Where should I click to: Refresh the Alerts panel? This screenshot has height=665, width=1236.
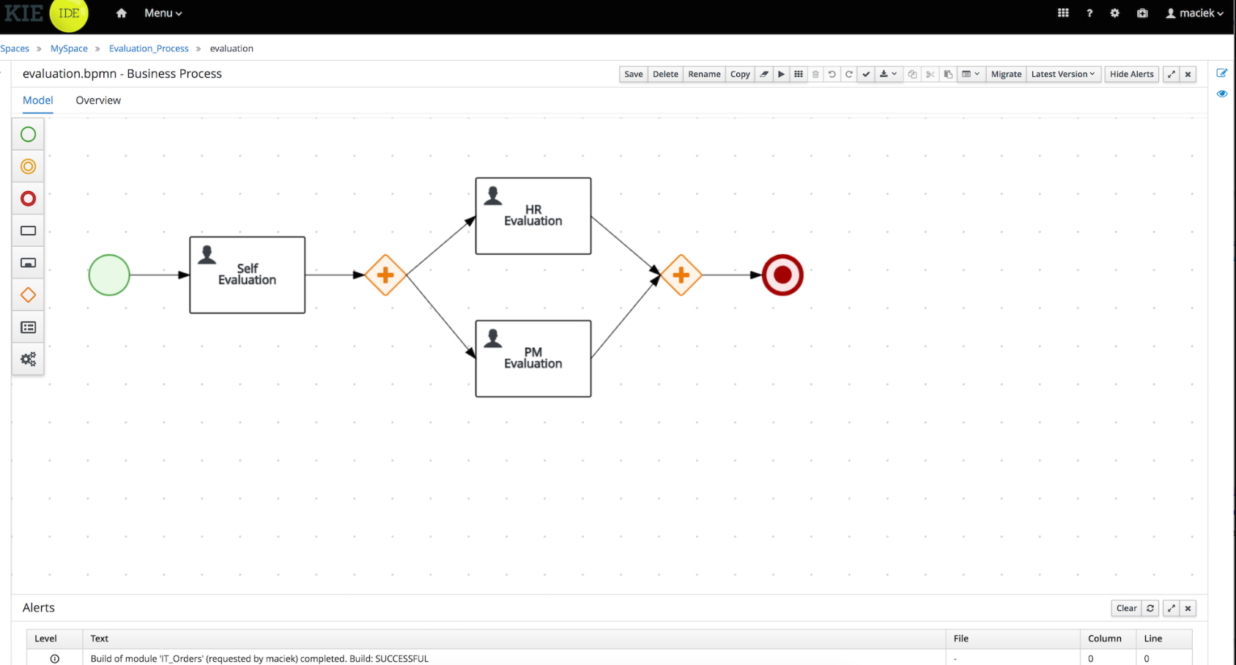(1150, 608)
